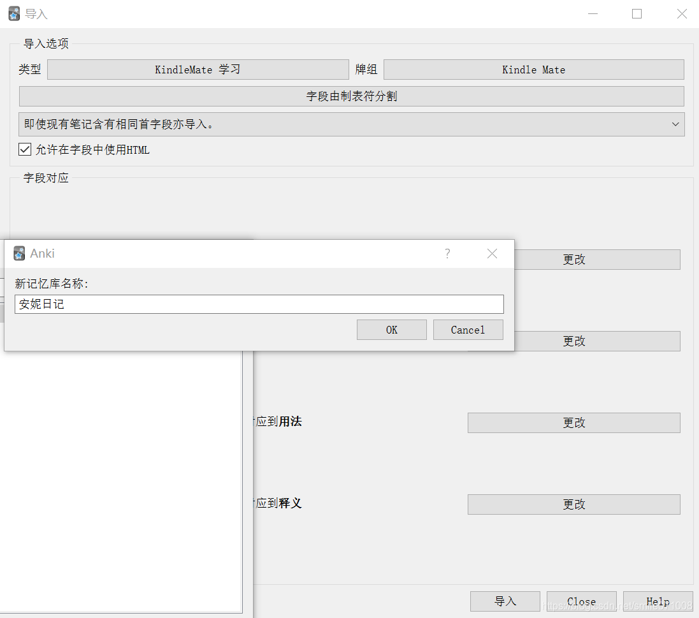Click the 对应到释义 field mapping label
Image resolution: width=699 pixels, height=618 pixels.
[277, 503]
